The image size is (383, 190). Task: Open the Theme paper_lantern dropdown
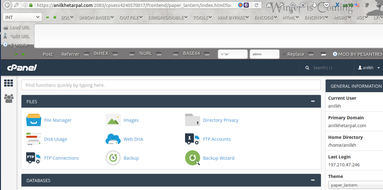tap(356, 185)
